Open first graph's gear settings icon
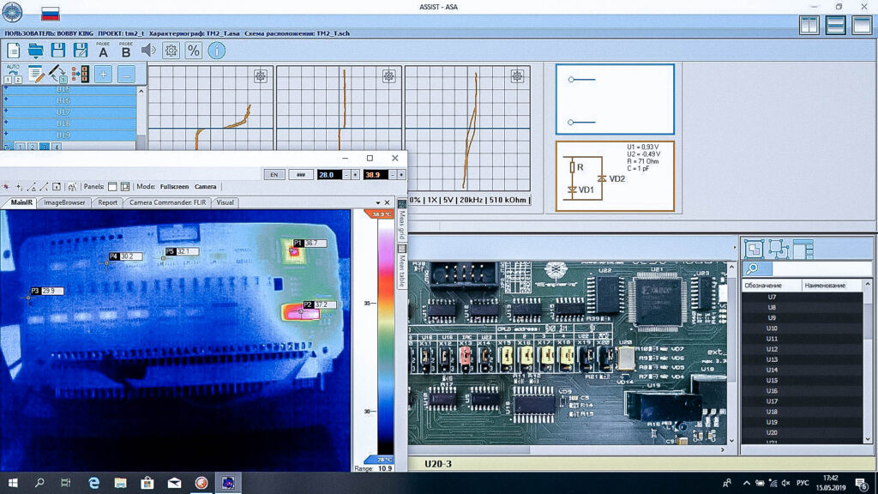This screenshot has height=494, width=878. point(260,77)
